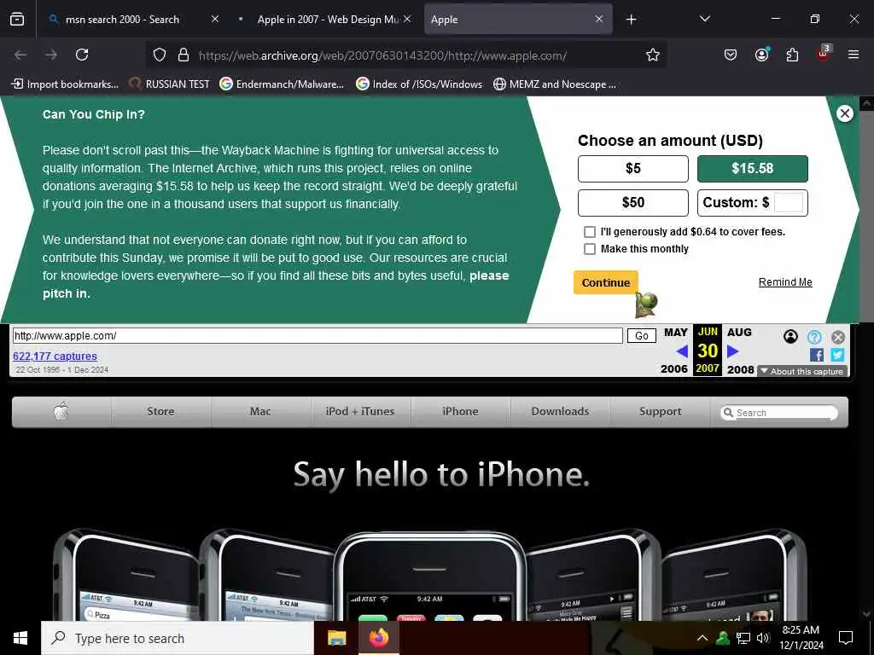Click the Apple logo in navigation
Viewport: 874px width, 655px height.
pyautogui.click(x=61, y=412)
